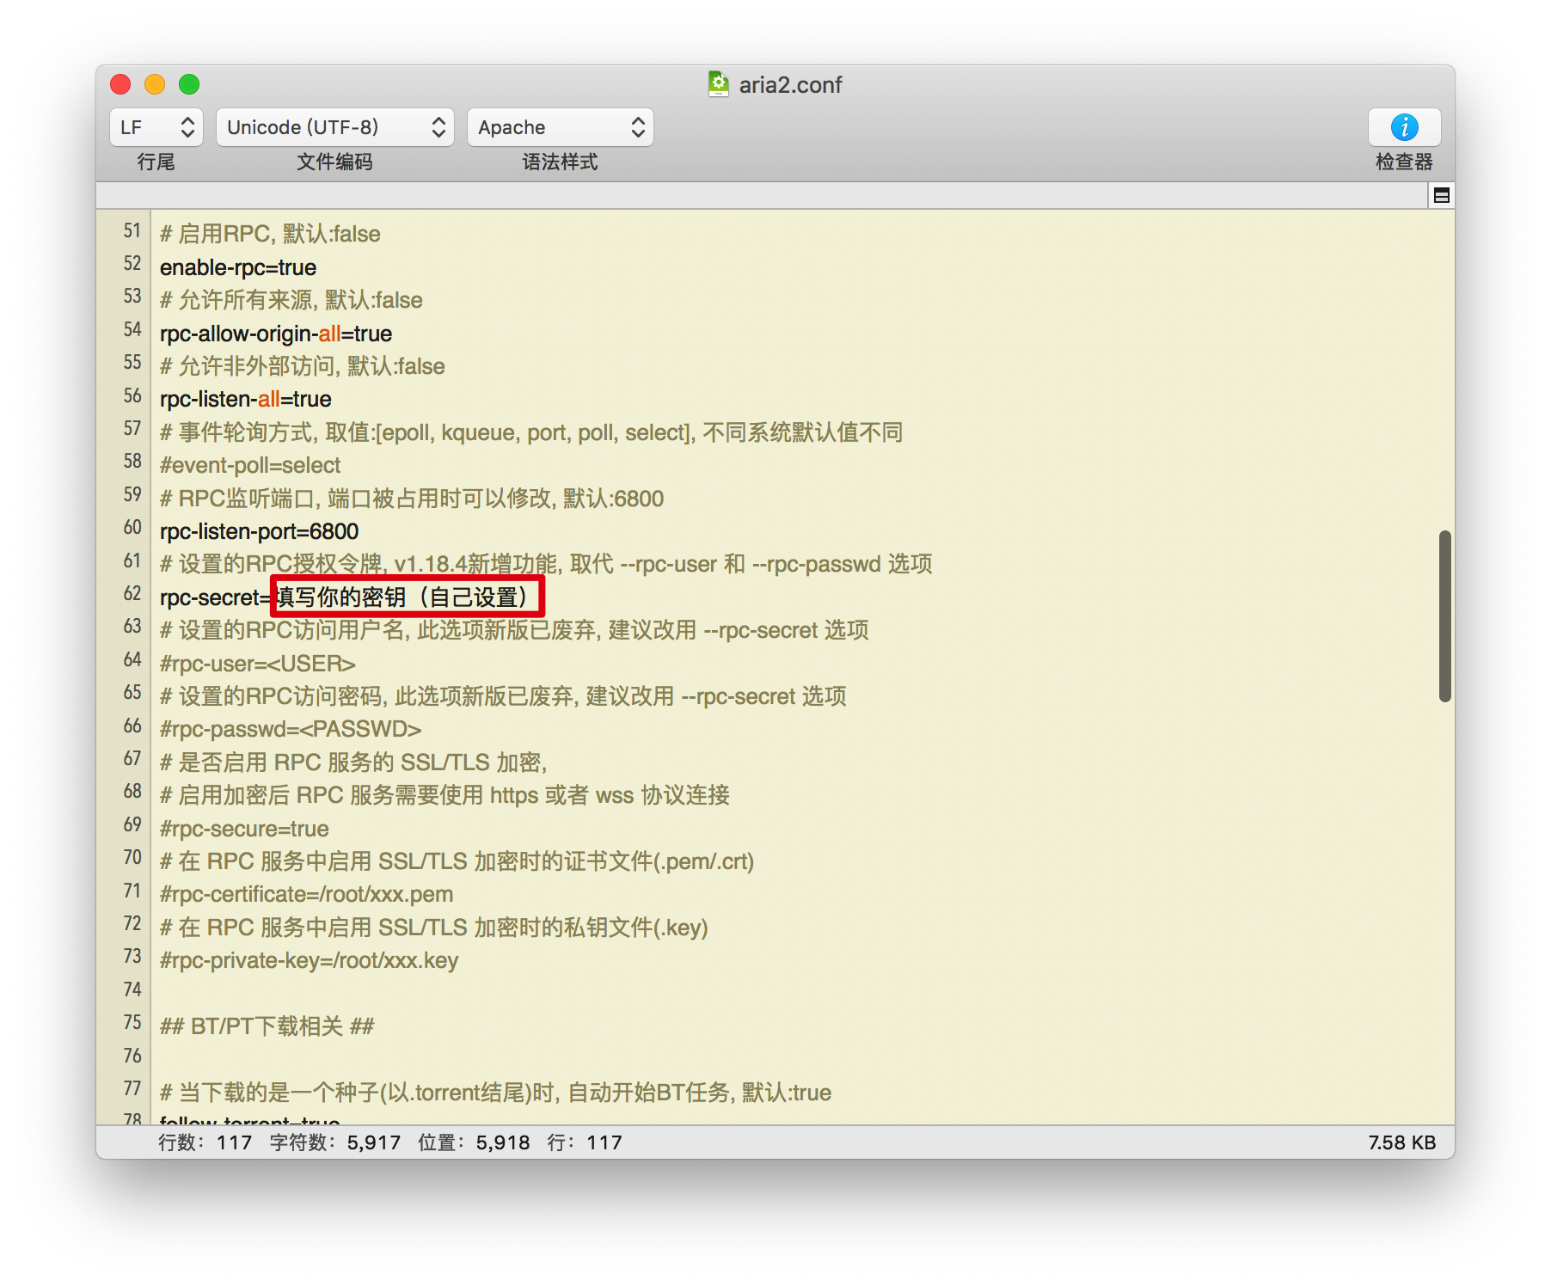Toggle the split editor icon above scrollbar
This screenshot has height=1286, width=1551.
click(x=1442, y=196)
